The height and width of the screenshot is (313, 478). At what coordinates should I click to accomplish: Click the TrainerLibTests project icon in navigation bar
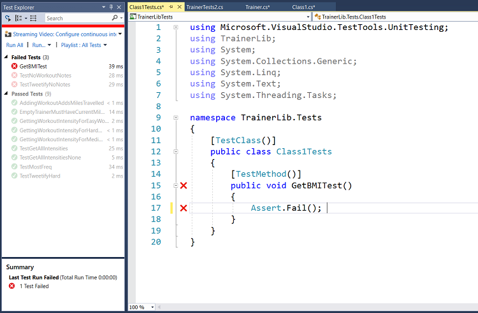(133, 17)
